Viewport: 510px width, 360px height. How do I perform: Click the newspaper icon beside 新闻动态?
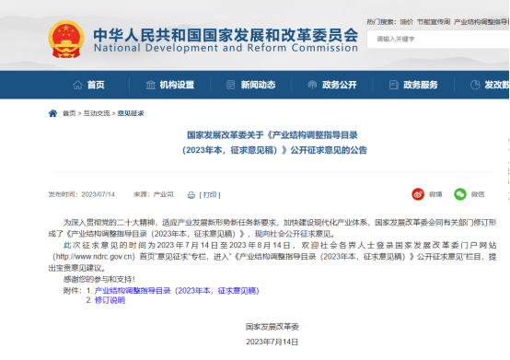tap(231, 85)
